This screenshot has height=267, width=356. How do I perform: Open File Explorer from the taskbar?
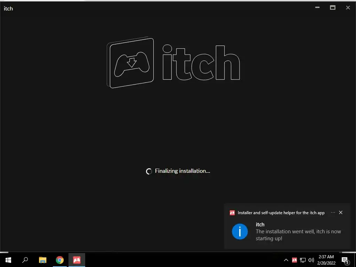point(42,260)
